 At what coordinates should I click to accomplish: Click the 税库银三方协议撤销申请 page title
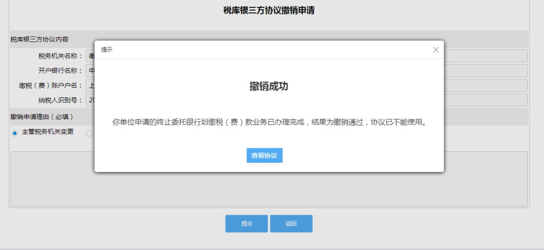269,11
